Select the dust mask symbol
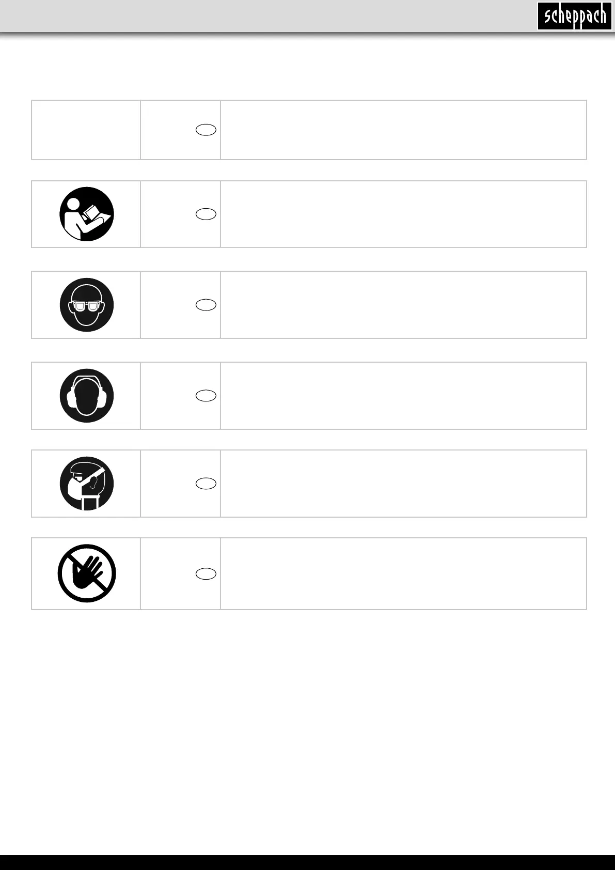 pos(87,484)
